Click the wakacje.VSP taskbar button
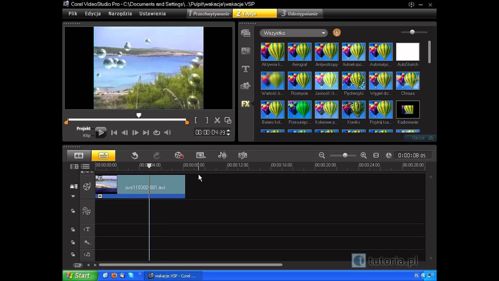499x281 pixels. tap(173, 276)
